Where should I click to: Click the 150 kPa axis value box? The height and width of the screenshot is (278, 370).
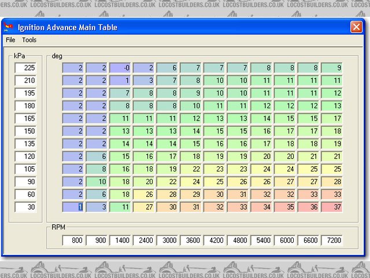click(26, 131)
